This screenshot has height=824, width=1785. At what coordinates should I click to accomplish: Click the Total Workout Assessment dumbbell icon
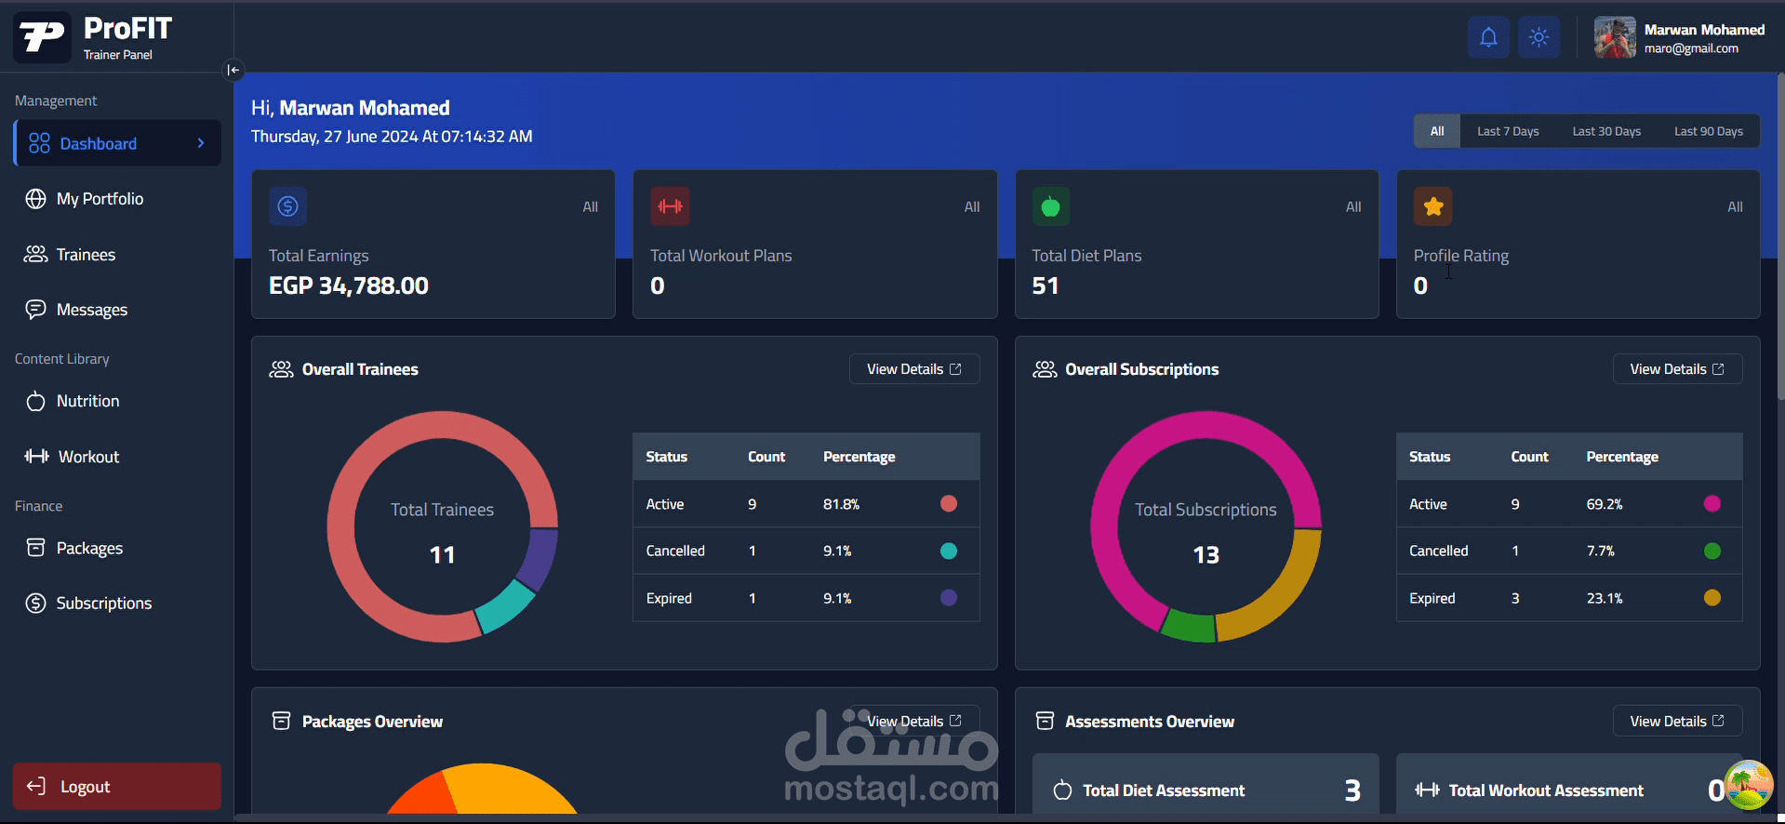[x=1427, y=790]
